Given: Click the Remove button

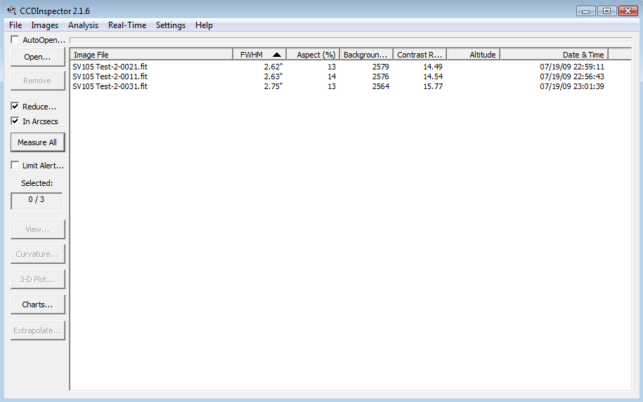Looking at the screenshot, I should (38, 81).
